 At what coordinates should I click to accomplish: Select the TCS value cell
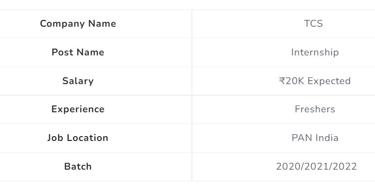(x=283, y=24)
